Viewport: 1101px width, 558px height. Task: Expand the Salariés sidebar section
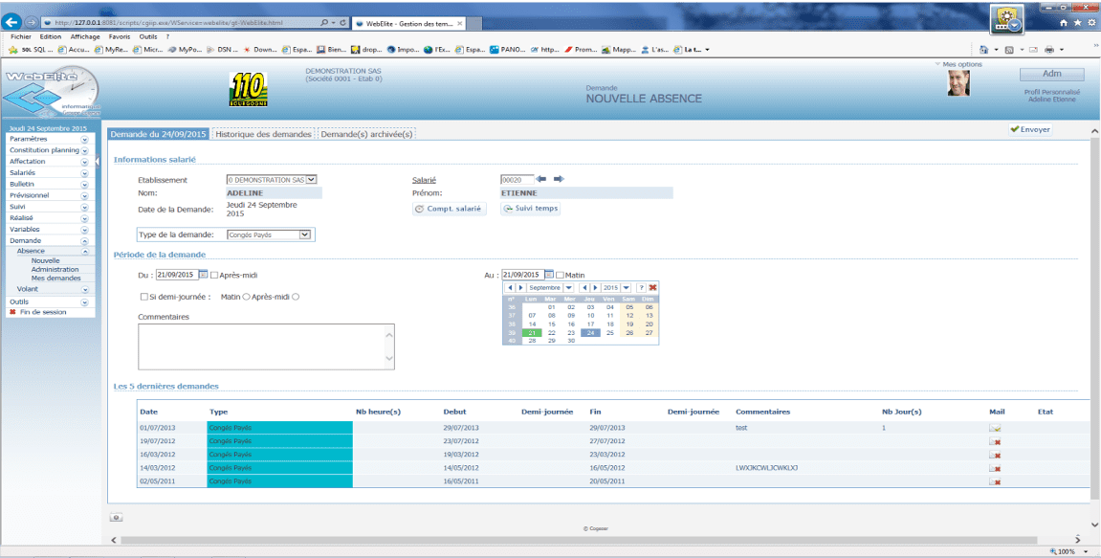tap(85, 173)
